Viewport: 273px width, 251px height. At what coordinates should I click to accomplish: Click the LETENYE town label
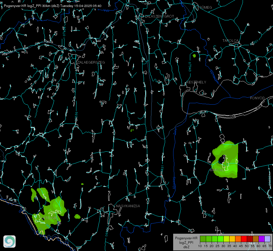coord(49,218)
